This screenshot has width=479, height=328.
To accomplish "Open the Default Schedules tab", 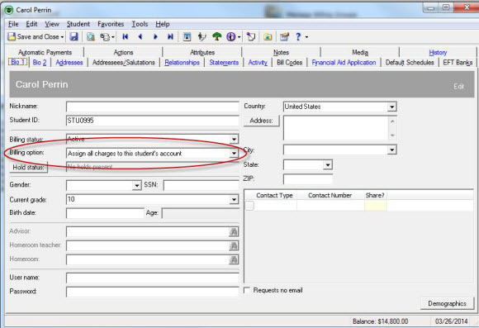I will 410,62.
